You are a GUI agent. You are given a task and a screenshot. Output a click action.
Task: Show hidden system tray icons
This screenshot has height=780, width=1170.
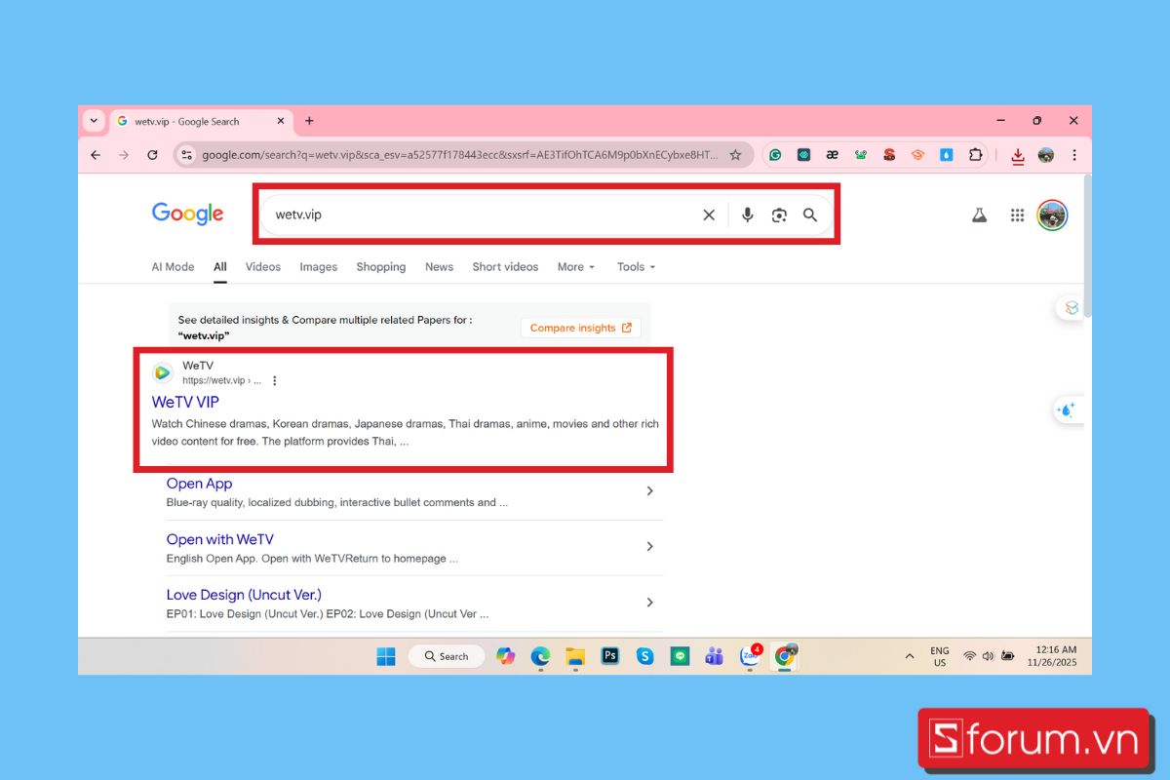pyautogui.click(x=910, y=656)
